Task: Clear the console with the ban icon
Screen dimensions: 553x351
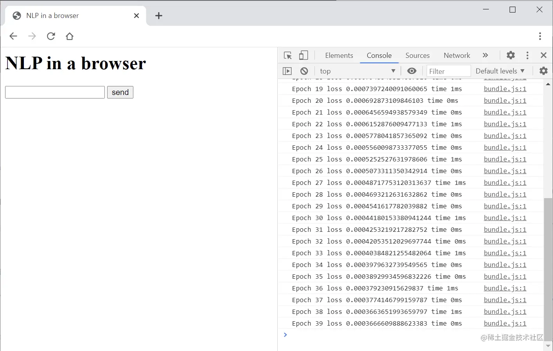Action: pyautogui.click(x=304, y=71)
